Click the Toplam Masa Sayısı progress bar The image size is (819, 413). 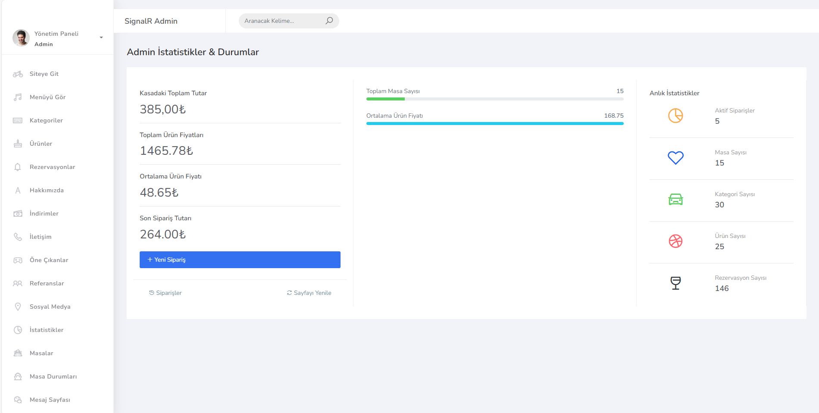point(494,99)
